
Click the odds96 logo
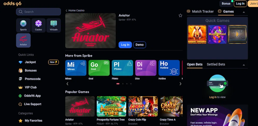[x=12, y=3]
